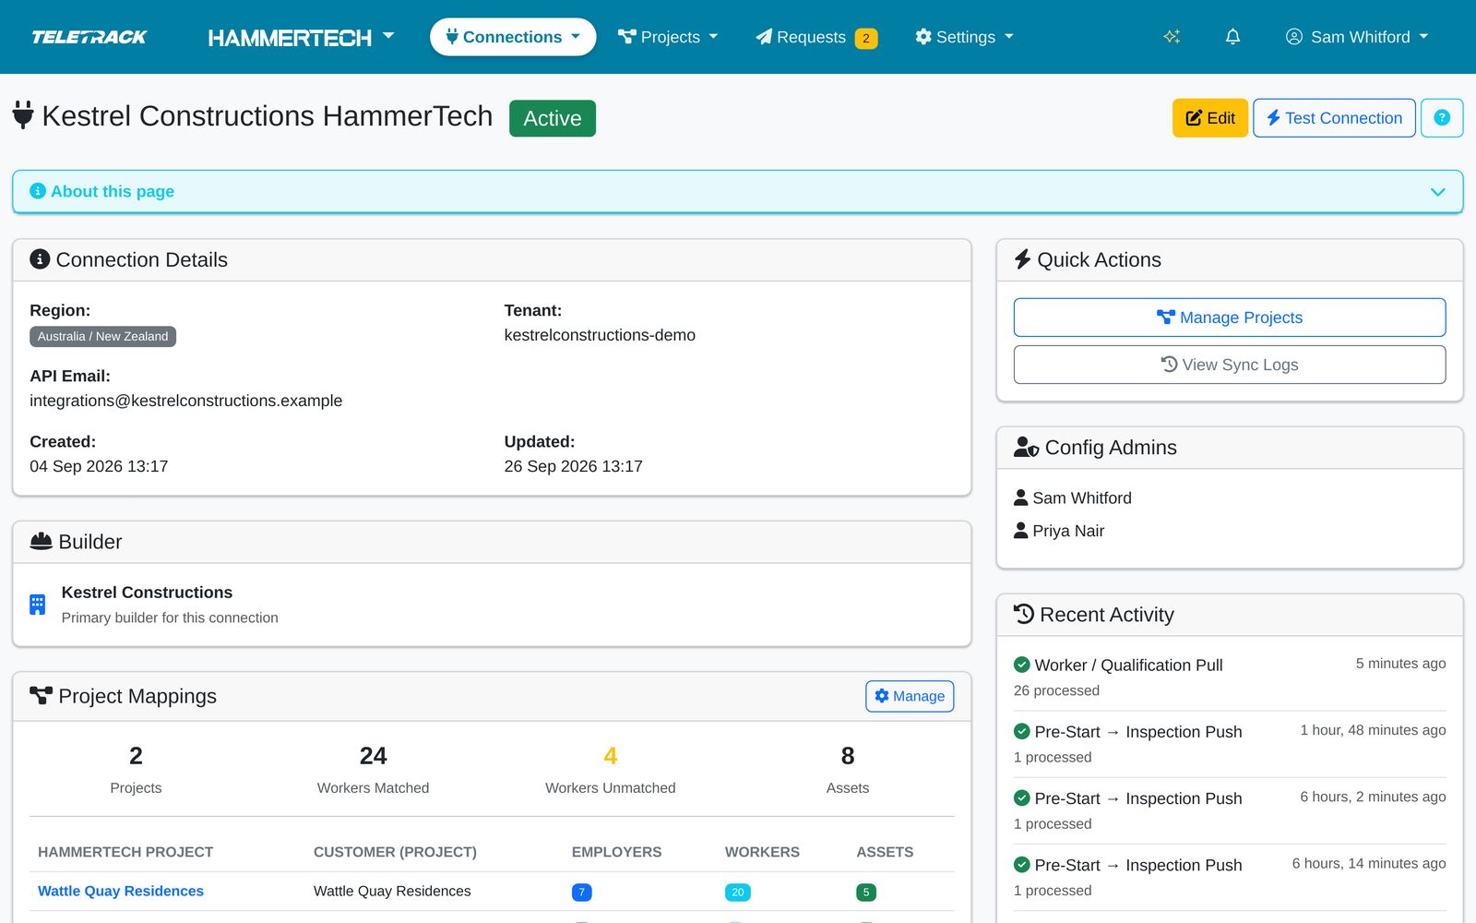
Task: Click the Connection Details info icon
Action: (40, 259)
